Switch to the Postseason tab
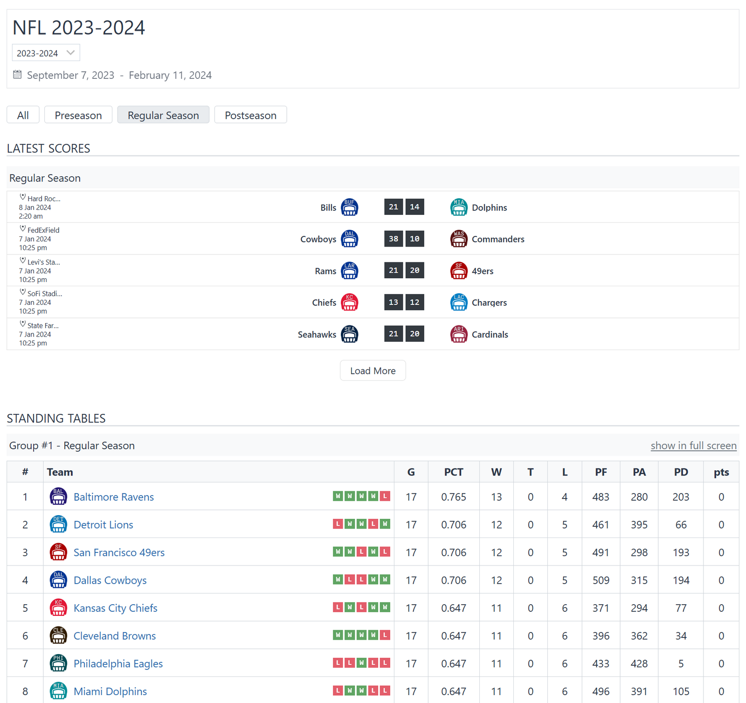Image resolution: width=746 pixels, height=703 pixels. 250,115
